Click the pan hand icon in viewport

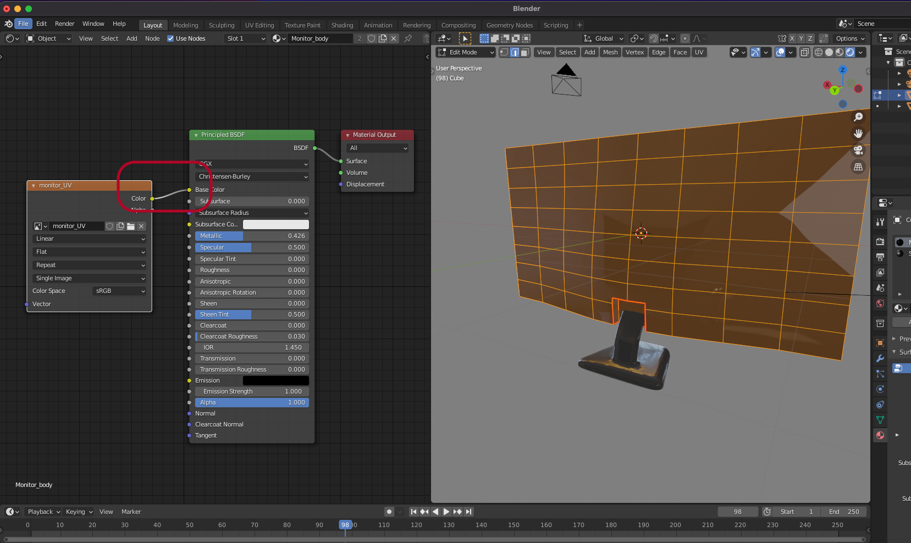click(858, 134)
